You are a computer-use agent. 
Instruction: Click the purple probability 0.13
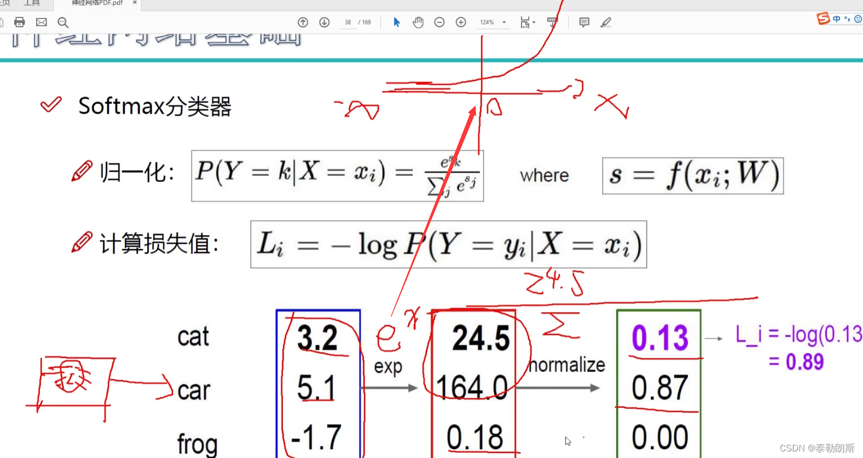(x=660, y=338)
